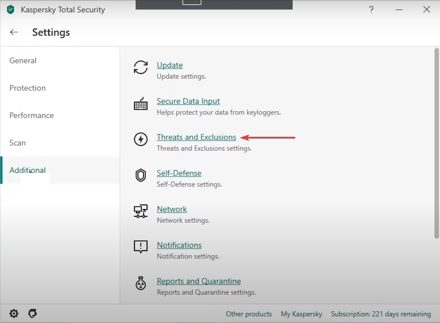Screen dimensions: 440x323
Task: Open the Reports and Quarantine link
Action: click(x=199, y=281)
